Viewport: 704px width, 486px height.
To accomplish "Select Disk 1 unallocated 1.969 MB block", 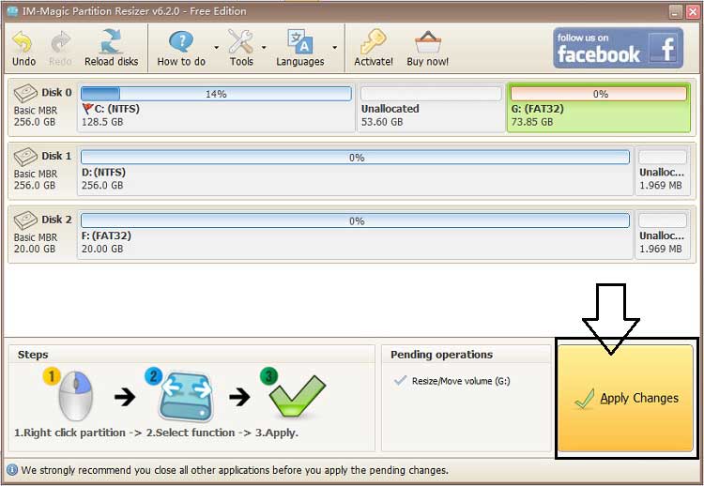I will coord(663,171).
